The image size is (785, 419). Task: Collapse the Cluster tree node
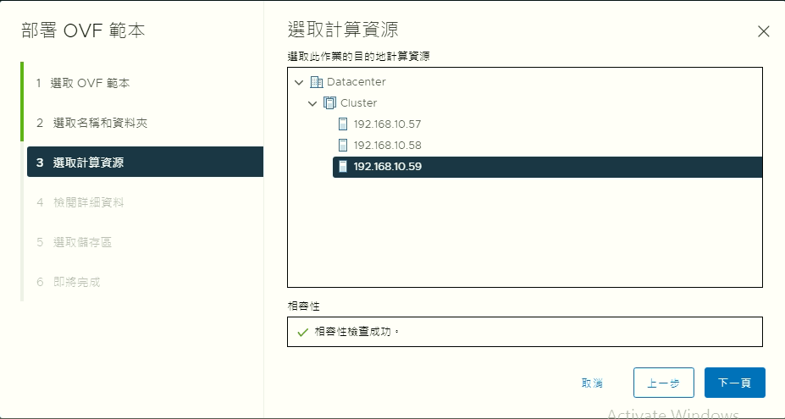point(312,103)
